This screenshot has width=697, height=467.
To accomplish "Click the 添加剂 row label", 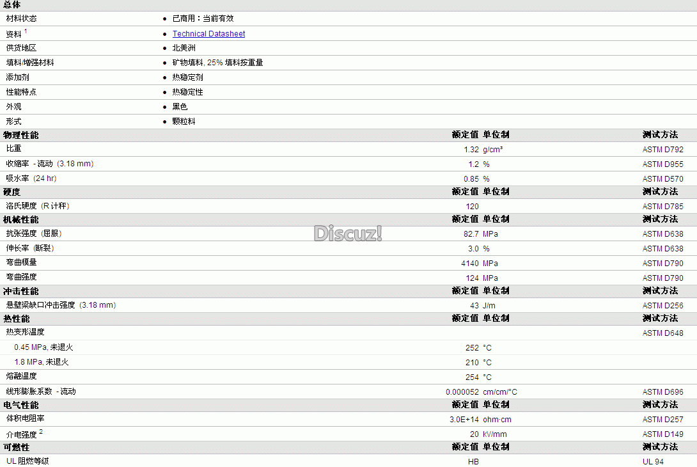I will click(x=17, y=77).
